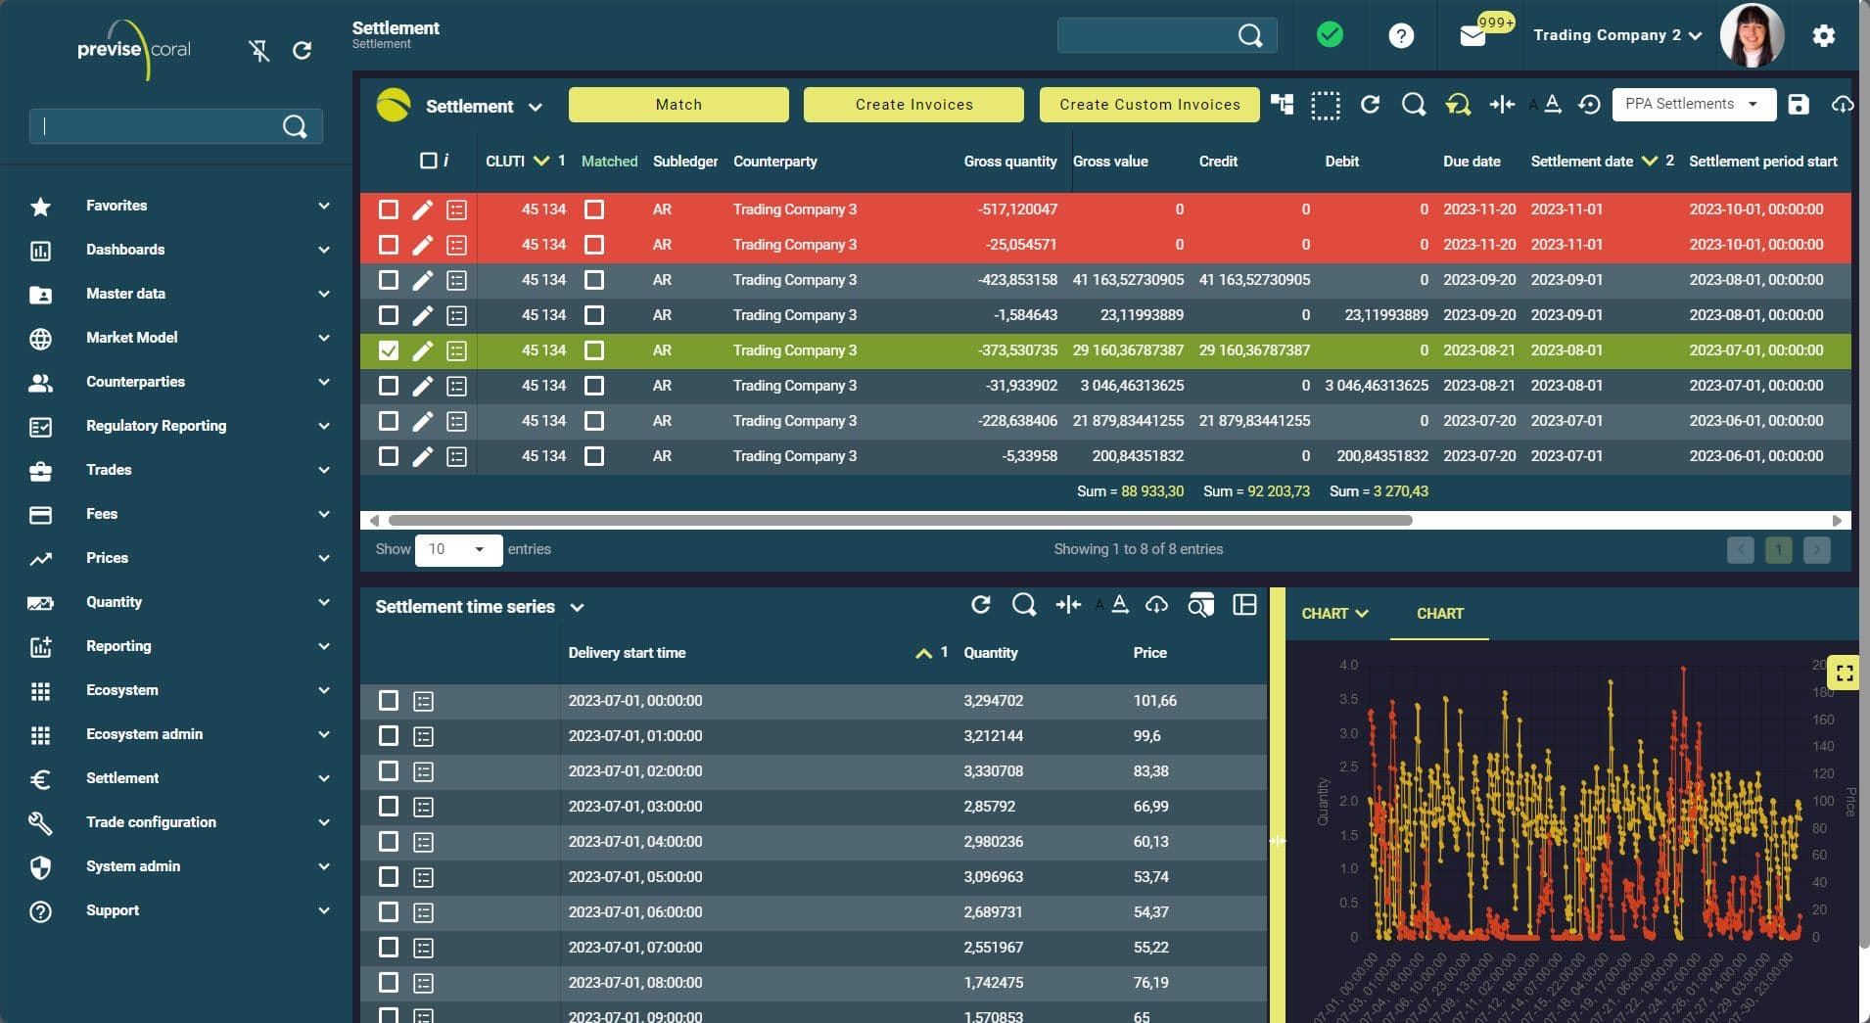Click the Create Invoices button
Screen dimensions: 1870x1023
tap(913, 105)
